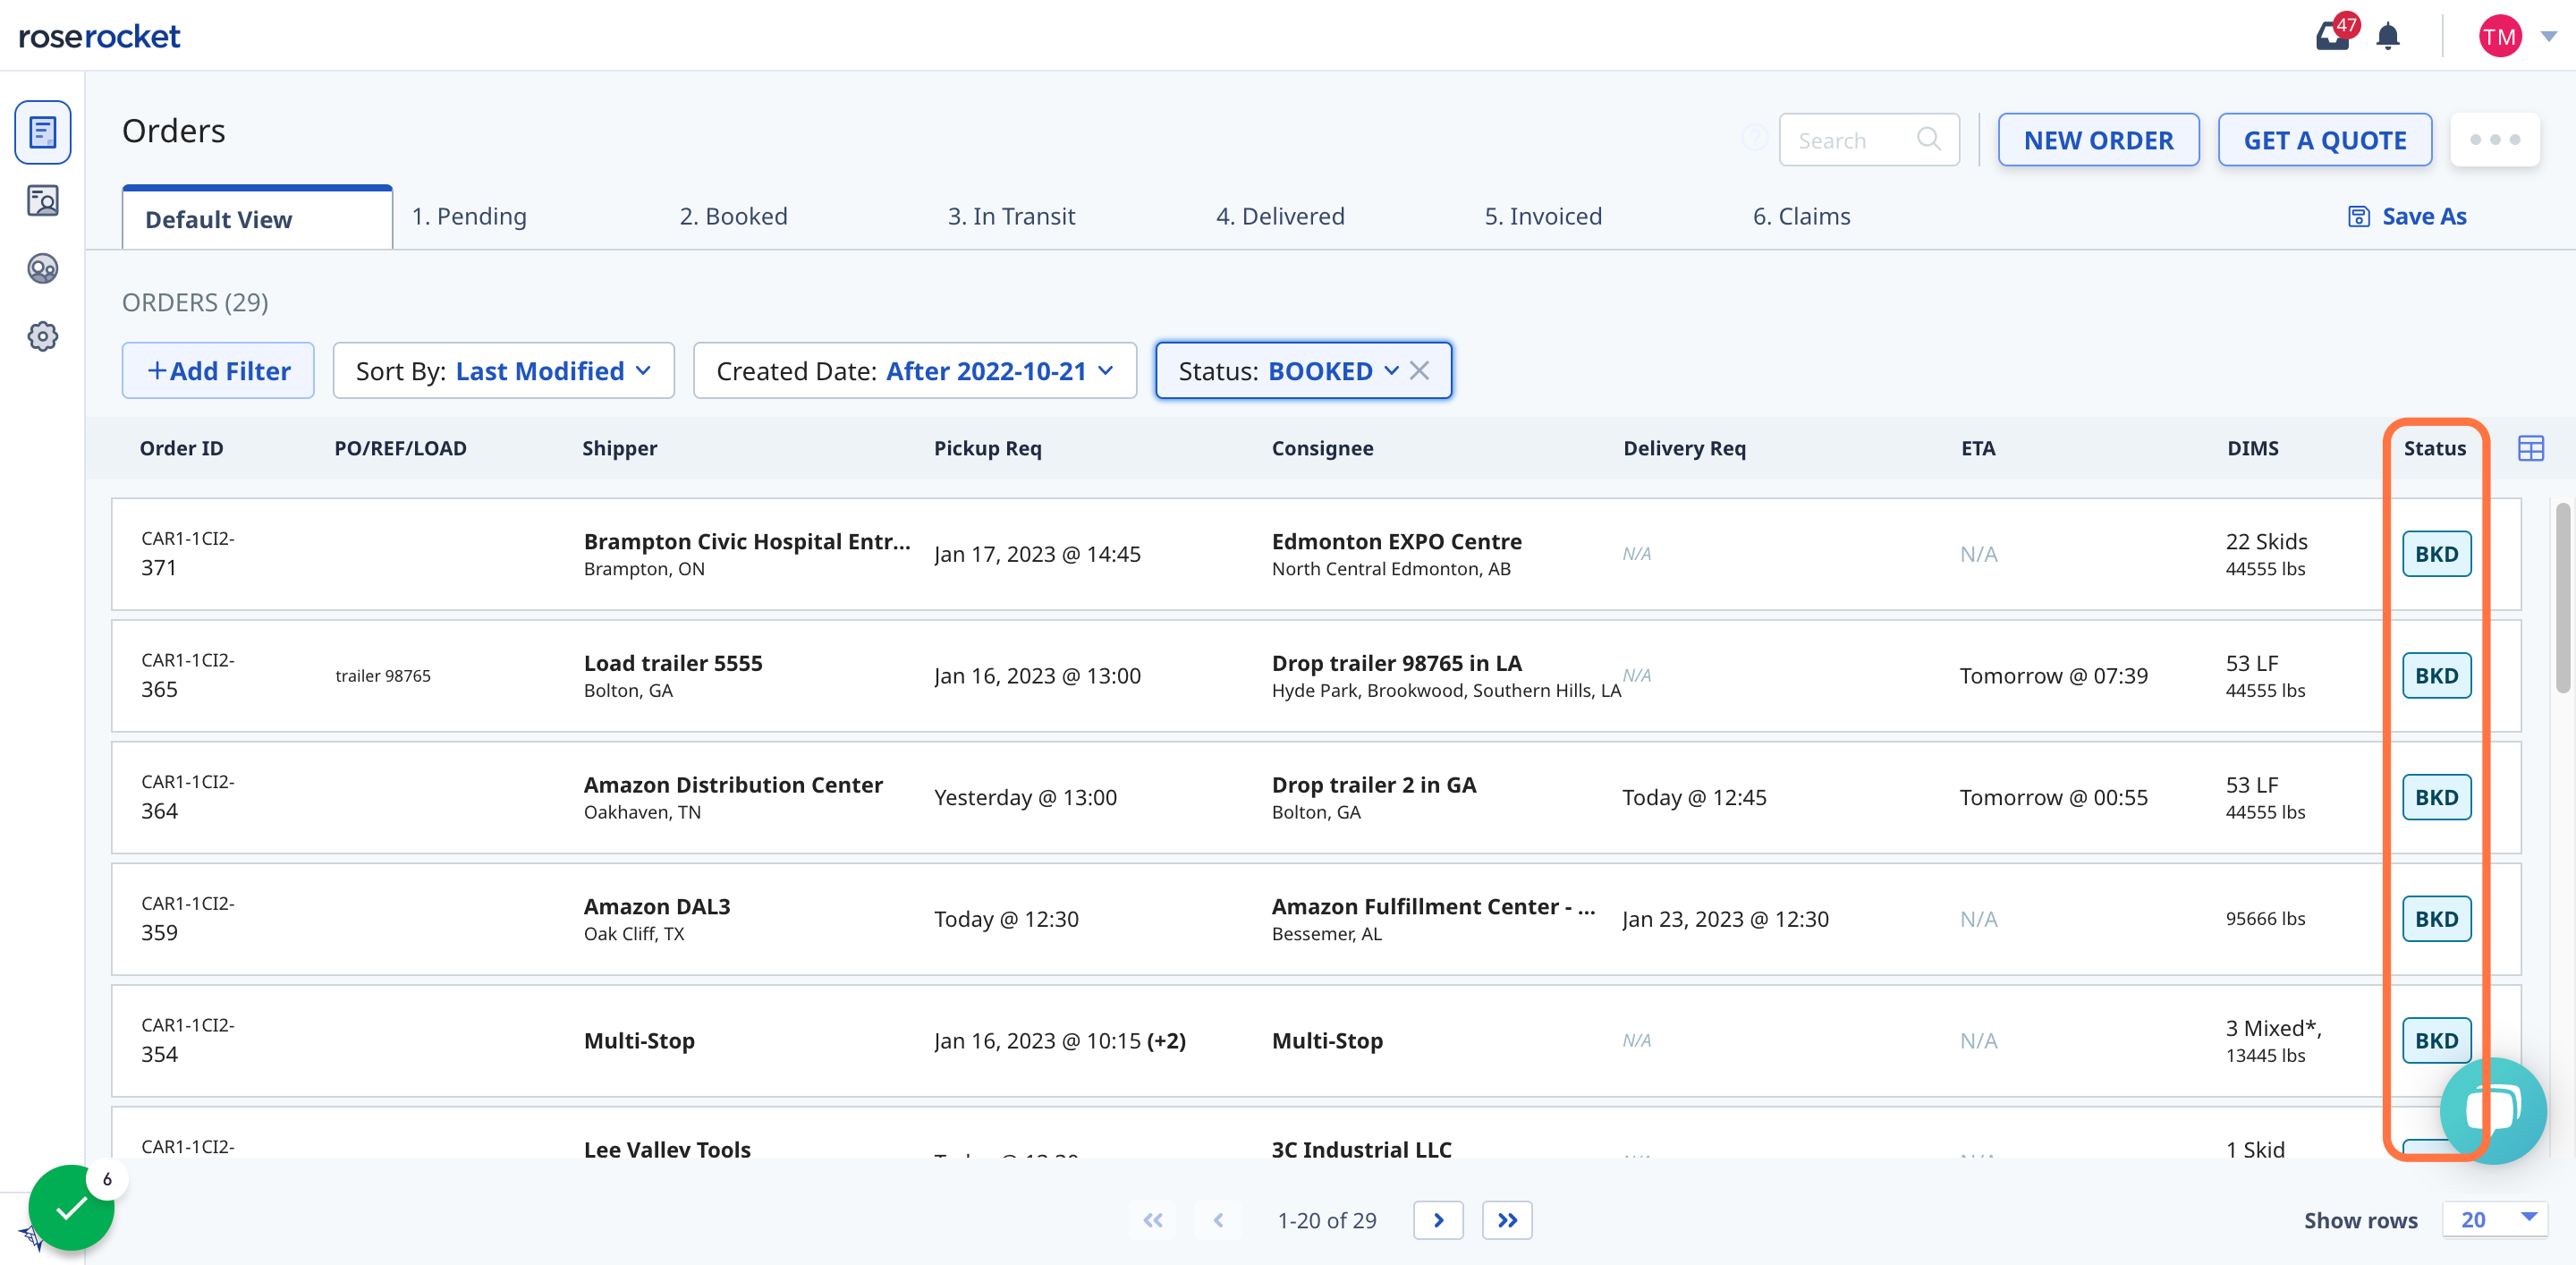The width and height of the screenshot is (2576, 1265).
Task: Click consignee Edmonton EXPO Centre
Action: click(1396, 541)
